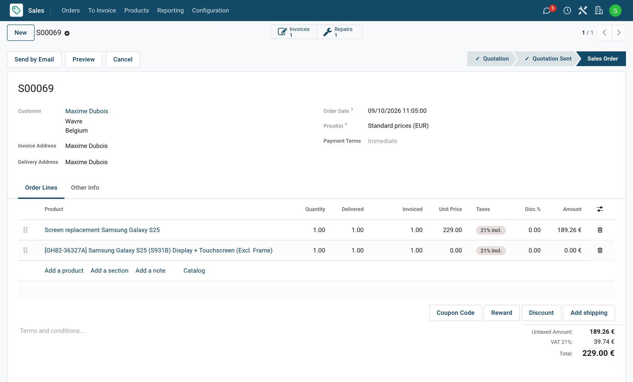
Task: Open the Configuration menu
Action: 210,10
